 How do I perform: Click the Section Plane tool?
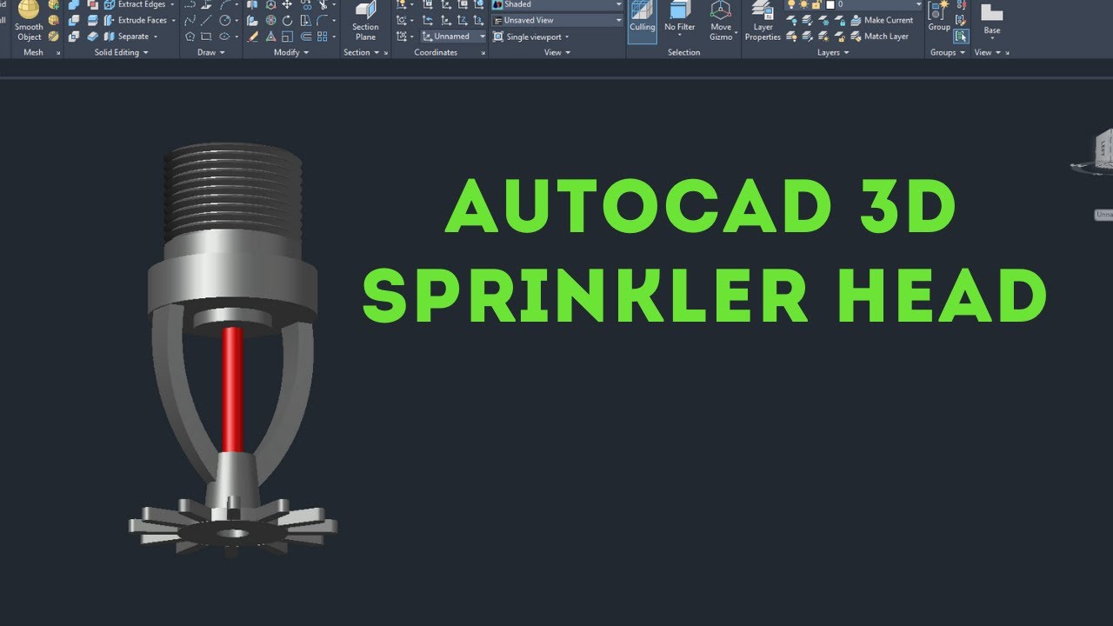click(x=365, y=22)
